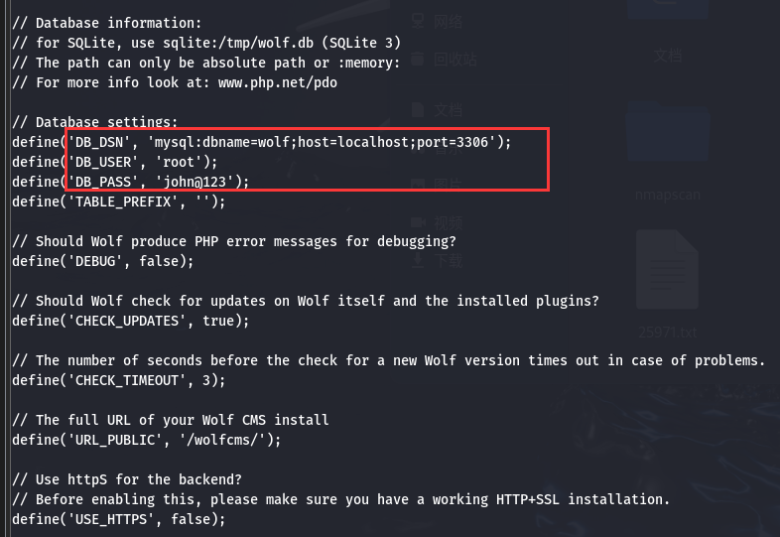This screenshot has width=780, height=537.
Task: Click the faint nmapscan folder icon
Action: tap(667, 133)
